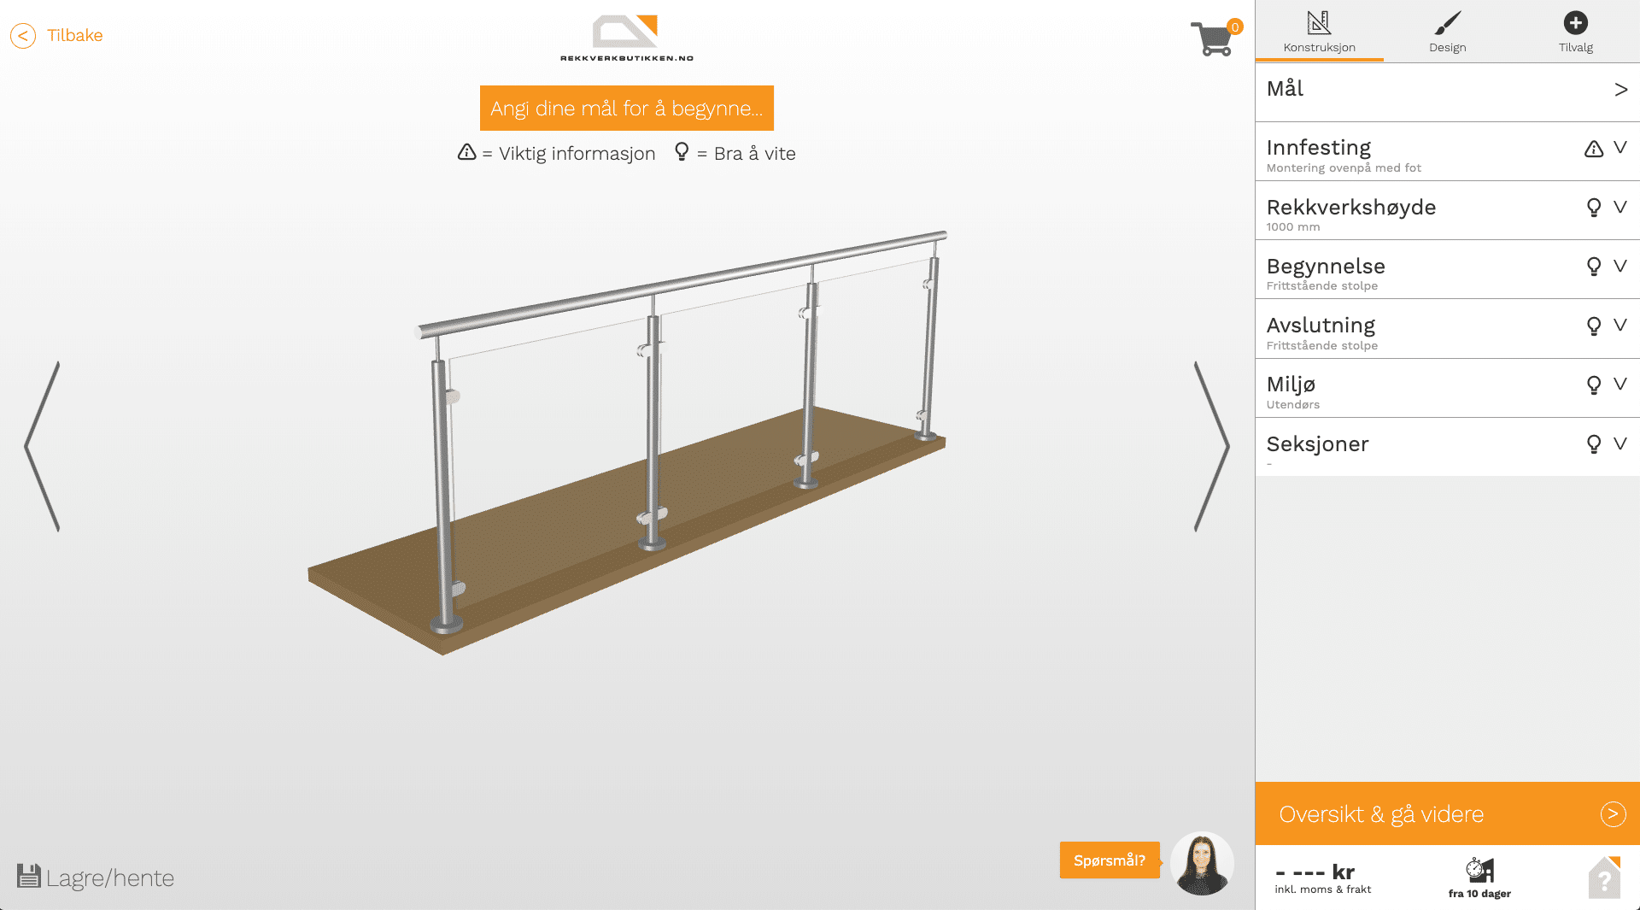1640x910 pixels.
Task: Open the Spørsmål? chat button
Action: click(x=1109, y=860)
